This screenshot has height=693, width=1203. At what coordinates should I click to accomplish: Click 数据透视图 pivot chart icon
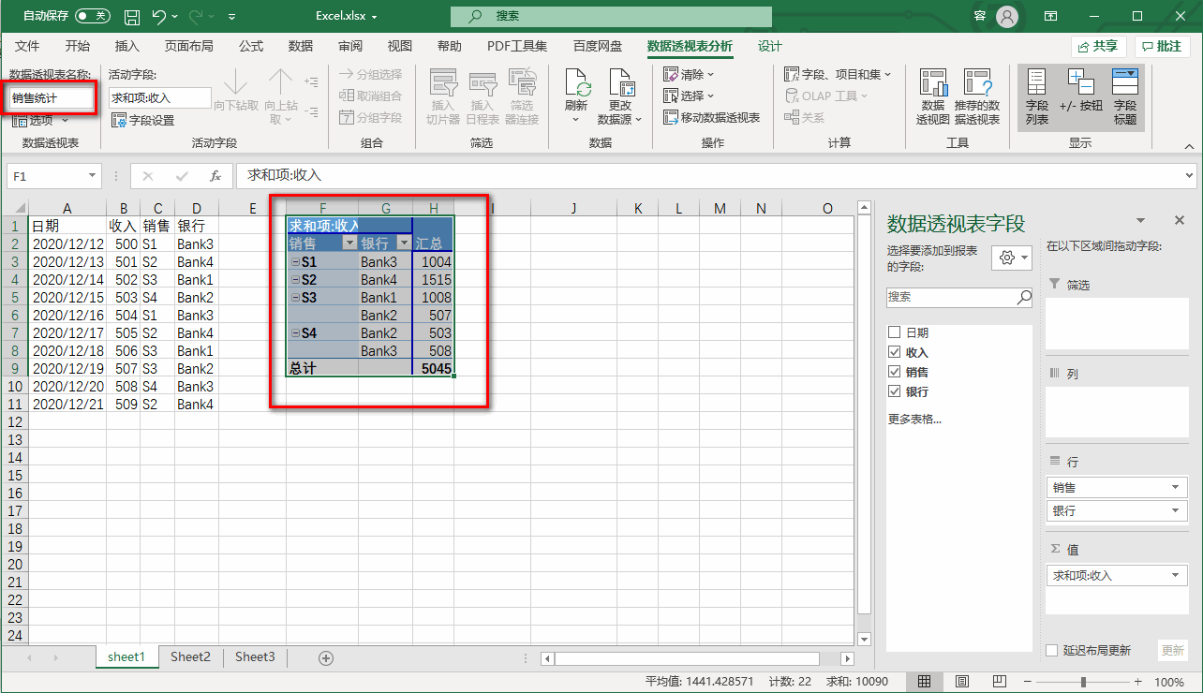[933, 97]
